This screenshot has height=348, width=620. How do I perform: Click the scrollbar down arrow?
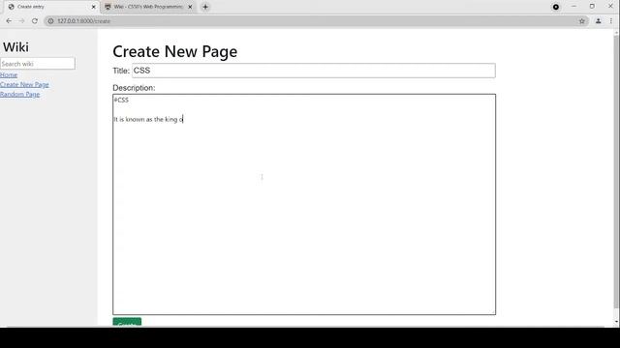616,322
